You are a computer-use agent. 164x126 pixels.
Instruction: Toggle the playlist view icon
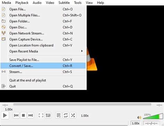tap(58, 115)
